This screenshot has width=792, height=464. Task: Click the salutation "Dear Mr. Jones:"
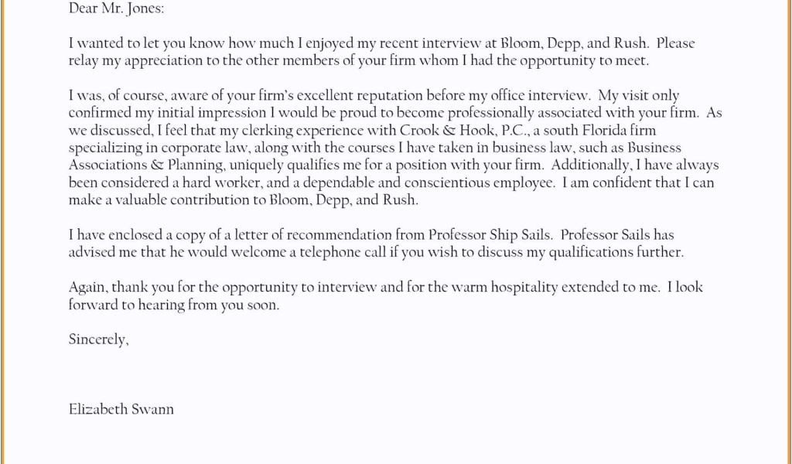pos(116,9)
